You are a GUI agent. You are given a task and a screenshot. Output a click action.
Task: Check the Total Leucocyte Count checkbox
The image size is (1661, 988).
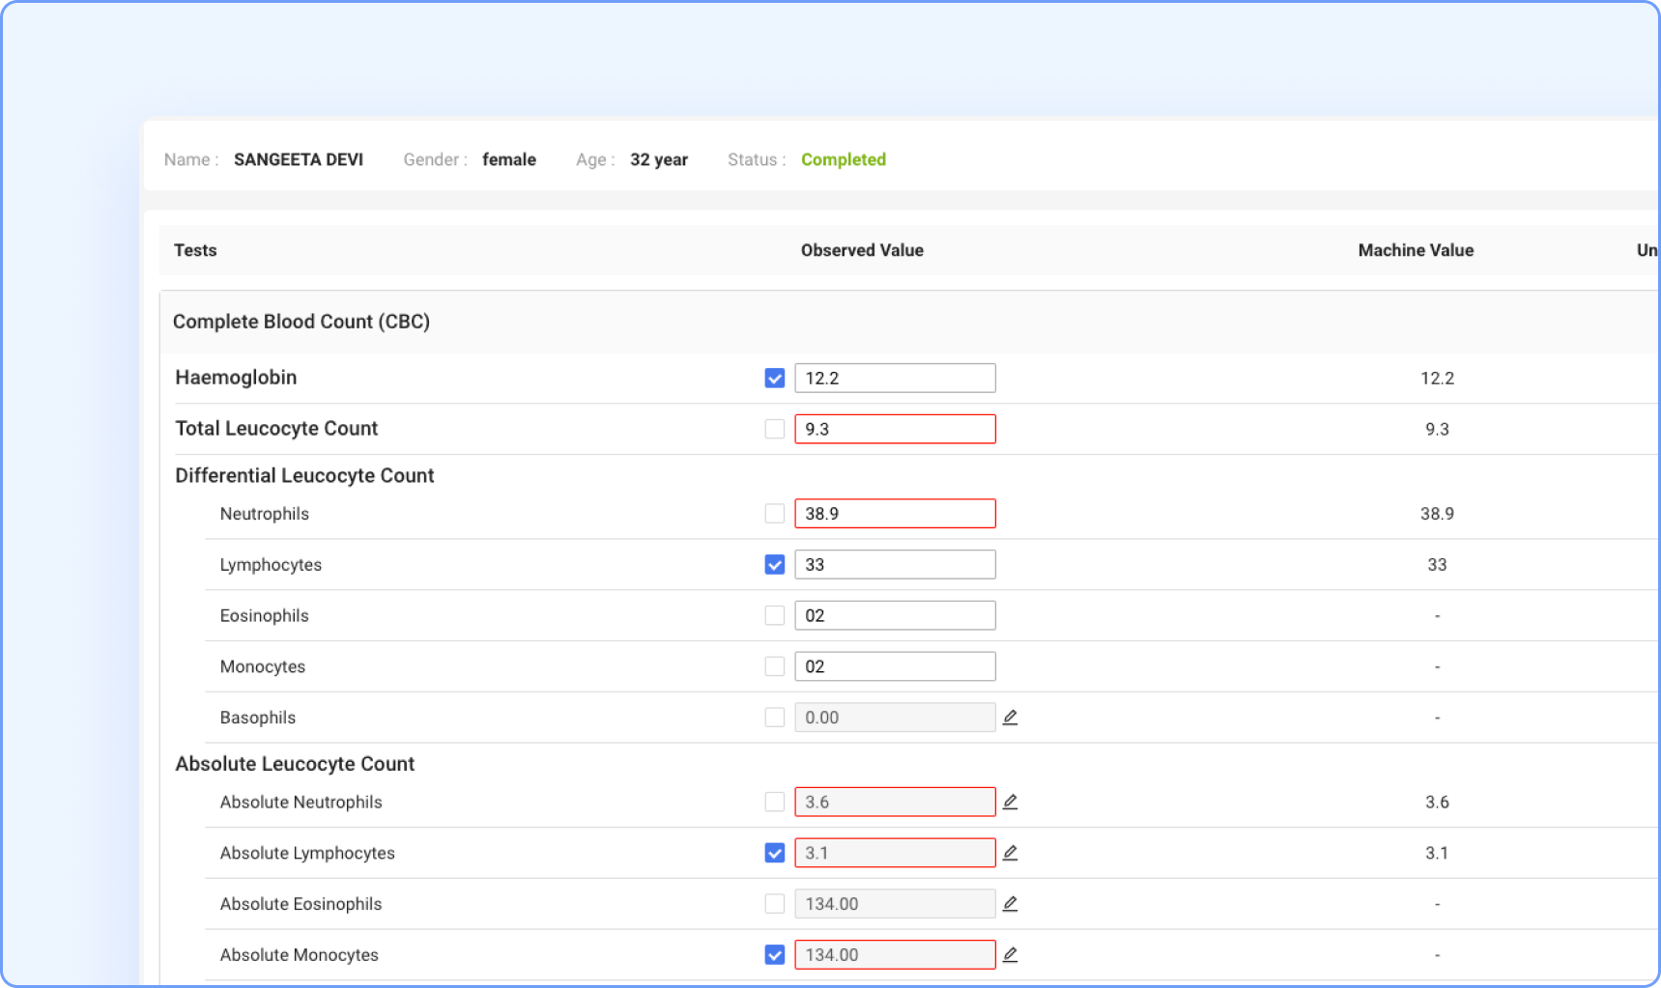(x=774, y=429)
